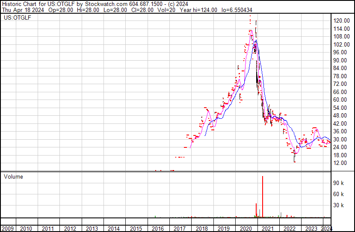Viewport: 355px width, 232px height.
Task: Select the 2024 year label at the right end
Action: tap(326, 229)
